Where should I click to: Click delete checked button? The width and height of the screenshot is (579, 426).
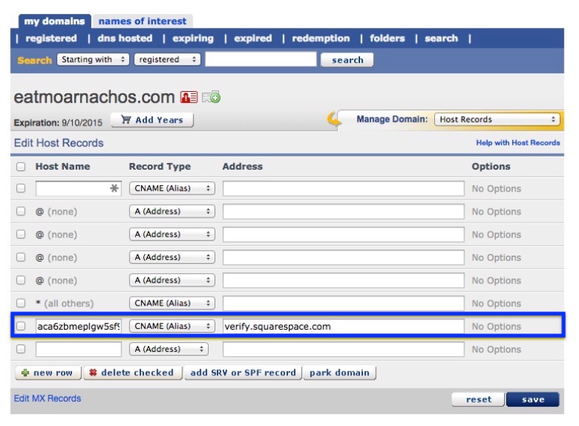point(133,372)
